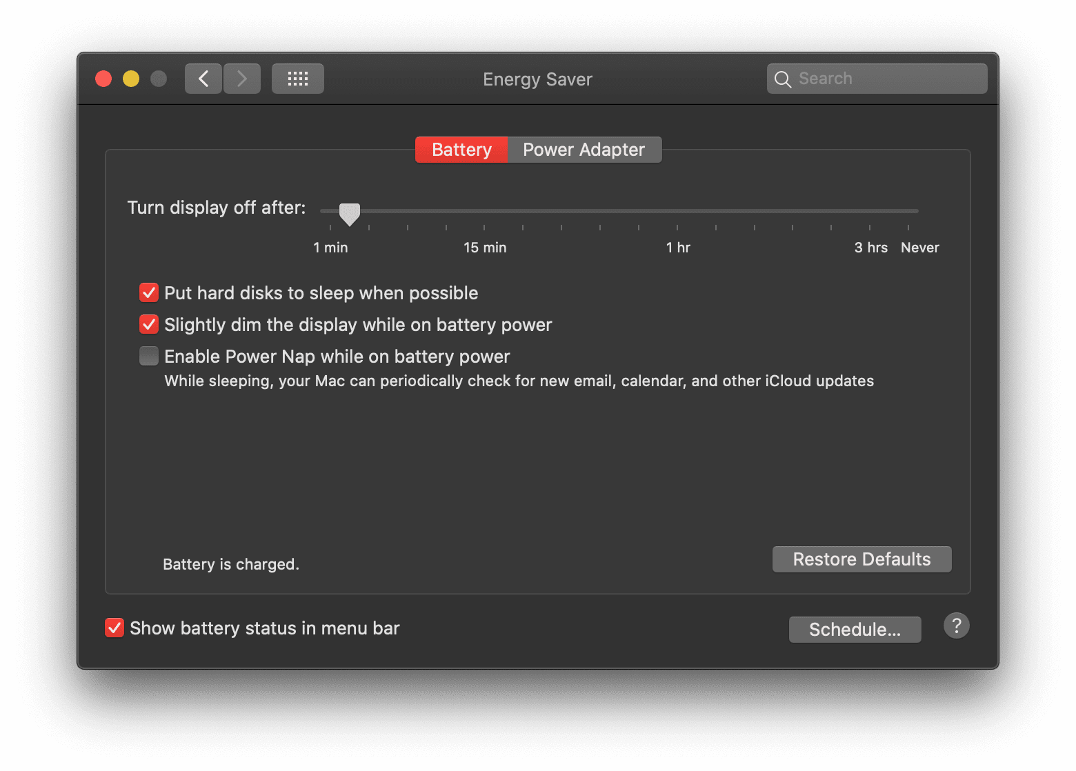
Task: Open the Schedule settings
Action: coord(855,629)
